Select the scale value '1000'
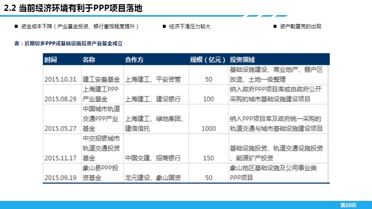This screenshot has width=372, height=209. [209, 128]
